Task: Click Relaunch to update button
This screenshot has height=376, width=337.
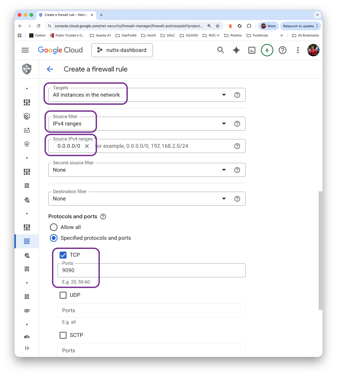Action: pos(299,26)
